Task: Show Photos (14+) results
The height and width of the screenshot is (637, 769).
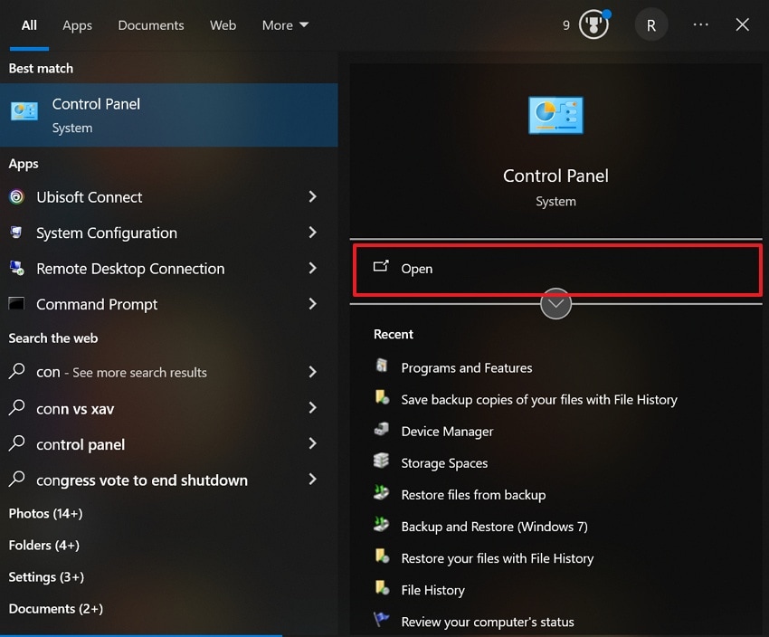Action: 45,513
